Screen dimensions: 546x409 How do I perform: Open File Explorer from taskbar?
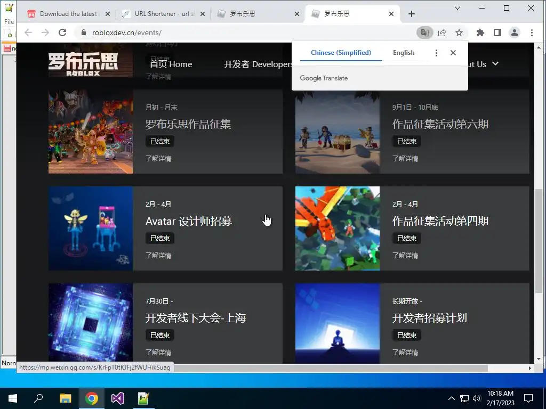tap(65, 398)
